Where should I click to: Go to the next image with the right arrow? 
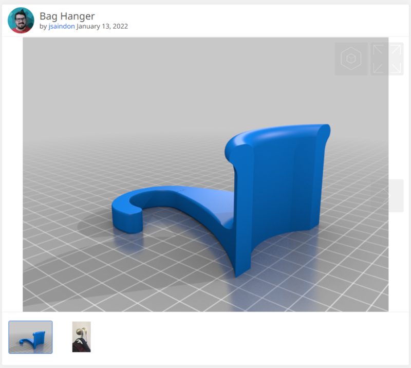(396, 196)
